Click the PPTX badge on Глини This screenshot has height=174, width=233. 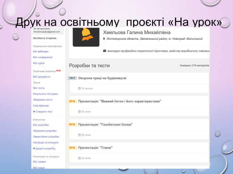pyautogui.click(x=72, y=148)
